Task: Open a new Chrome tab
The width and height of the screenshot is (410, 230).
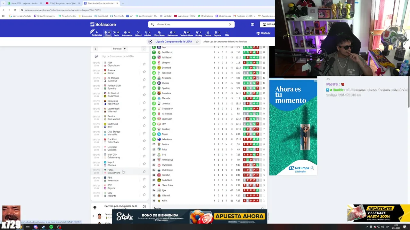Action: pos(123,3)
